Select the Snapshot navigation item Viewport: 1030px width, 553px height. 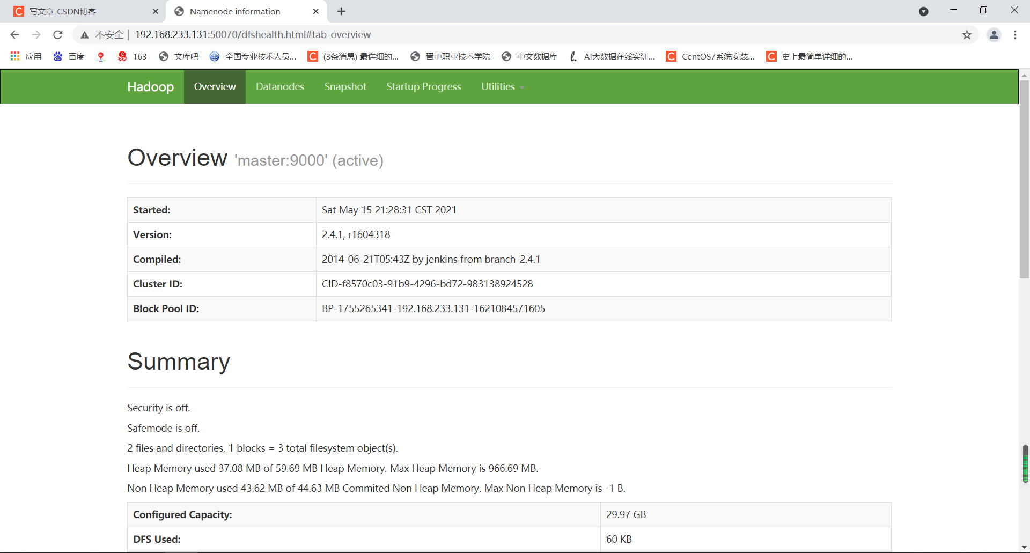(345, 86)
